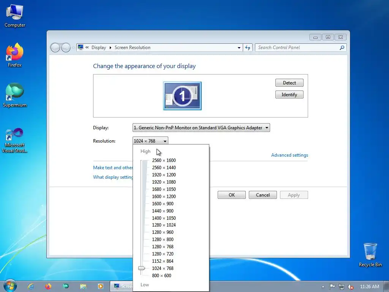Screen dimensions: 389x292
Task: Pick 1280 × 768 resolution
Action: pos(163,246)
